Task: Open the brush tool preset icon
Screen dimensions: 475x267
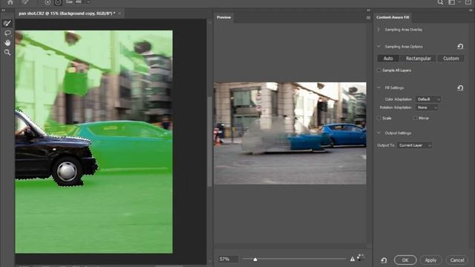Action: [x=25, y=2]
